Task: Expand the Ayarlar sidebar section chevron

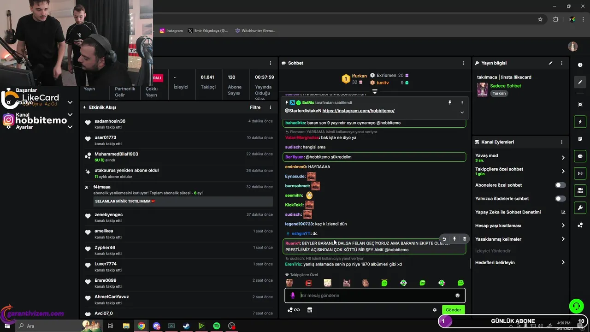Action: coord(70,127)
